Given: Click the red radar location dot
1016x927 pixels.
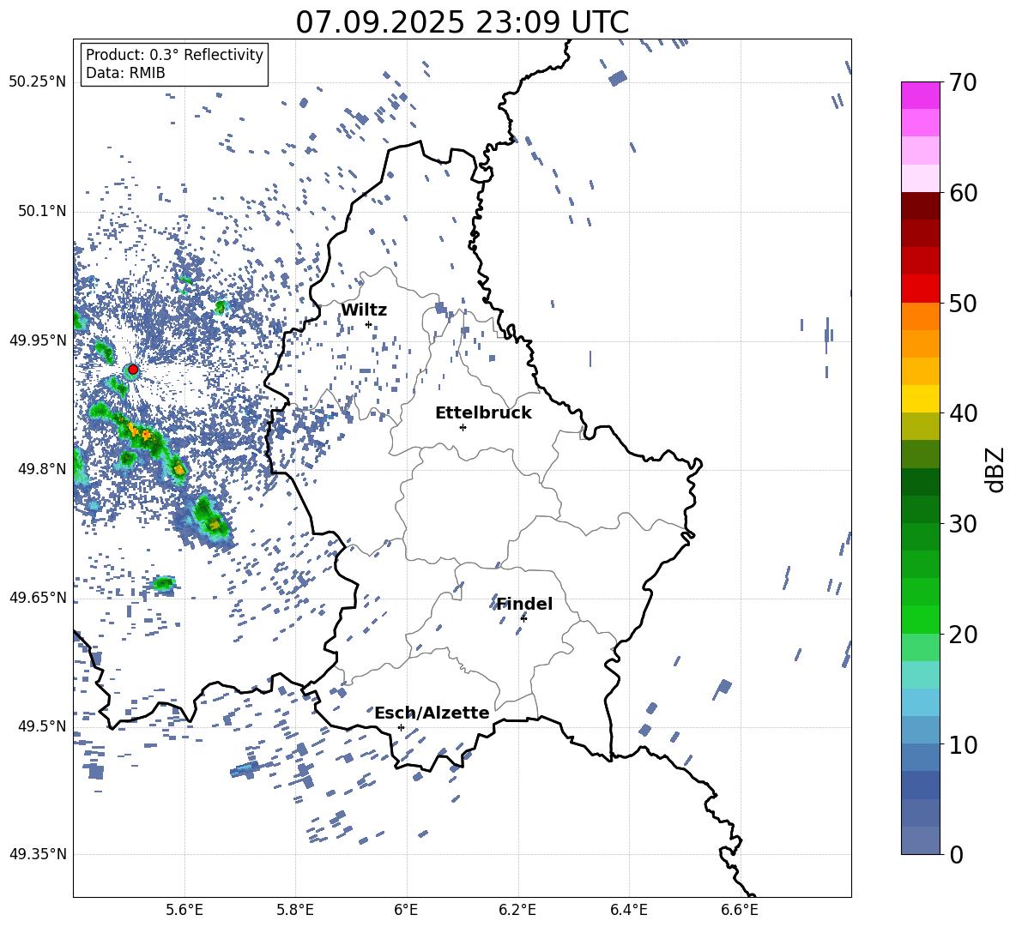Looking at the screenshot, I should coord(133,370).
